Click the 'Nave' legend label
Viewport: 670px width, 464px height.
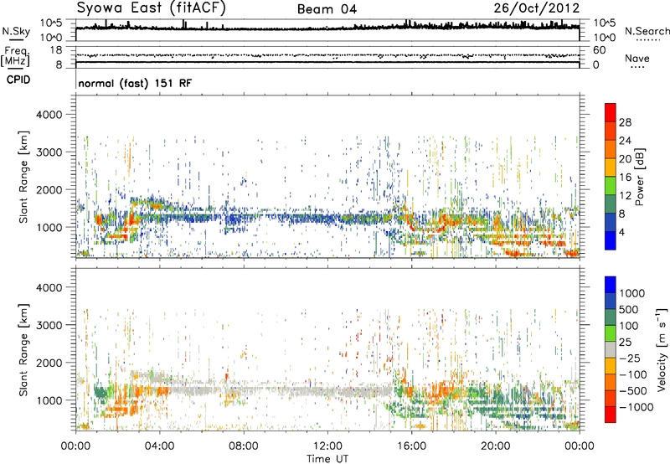point(637,58)
